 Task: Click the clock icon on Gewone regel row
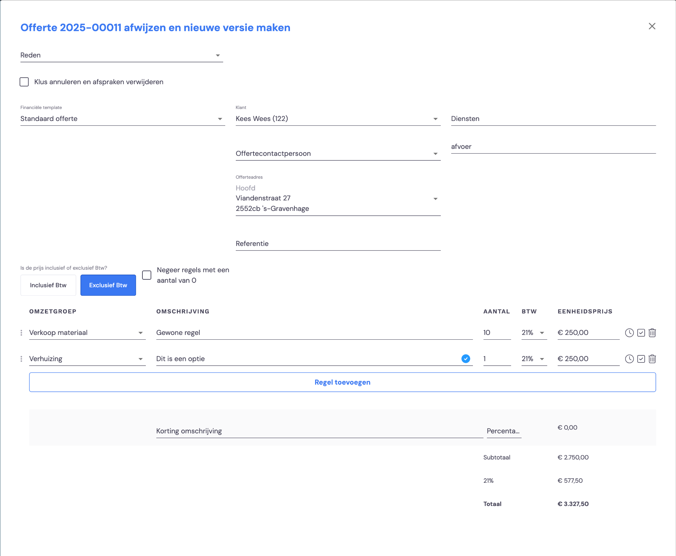coord(629,333)
